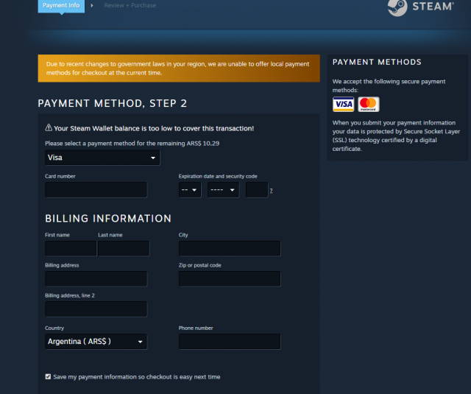Uncheck Save my payment information checkbox
The image size is (471, 394).
49,376
